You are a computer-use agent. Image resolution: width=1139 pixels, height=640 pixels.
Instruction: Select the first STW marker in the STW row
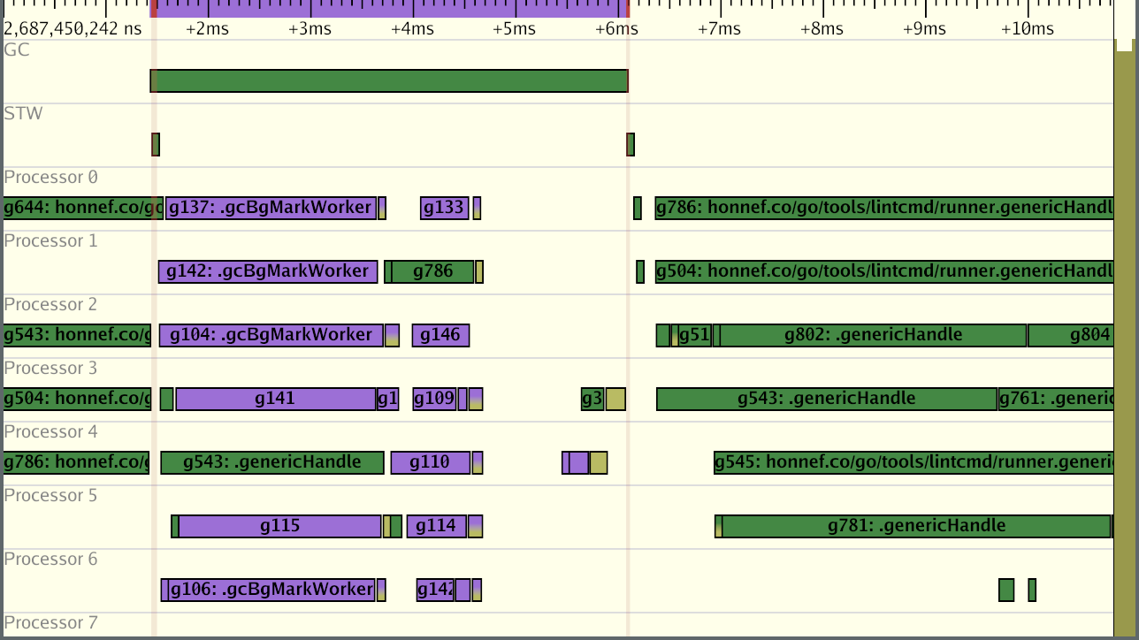pos(157,143)
